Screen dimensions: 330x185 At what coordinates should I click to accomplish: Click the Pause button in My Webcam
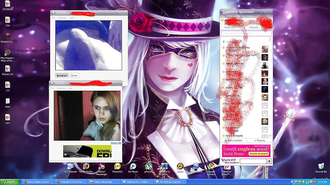74,76
